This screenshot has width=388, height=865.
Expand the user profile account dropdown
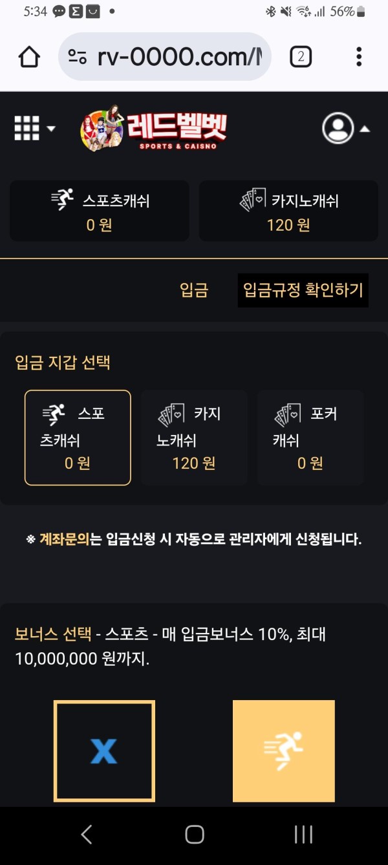click(x=346, y=128)
